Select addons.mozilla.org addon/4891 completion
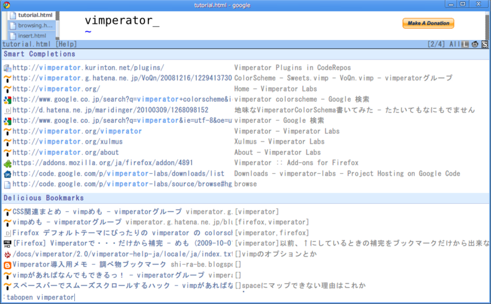 (x=245, y=163)
